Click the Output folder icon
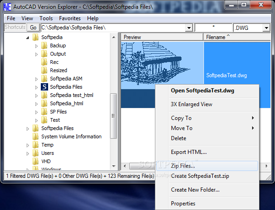 click(x=44, y=54)
